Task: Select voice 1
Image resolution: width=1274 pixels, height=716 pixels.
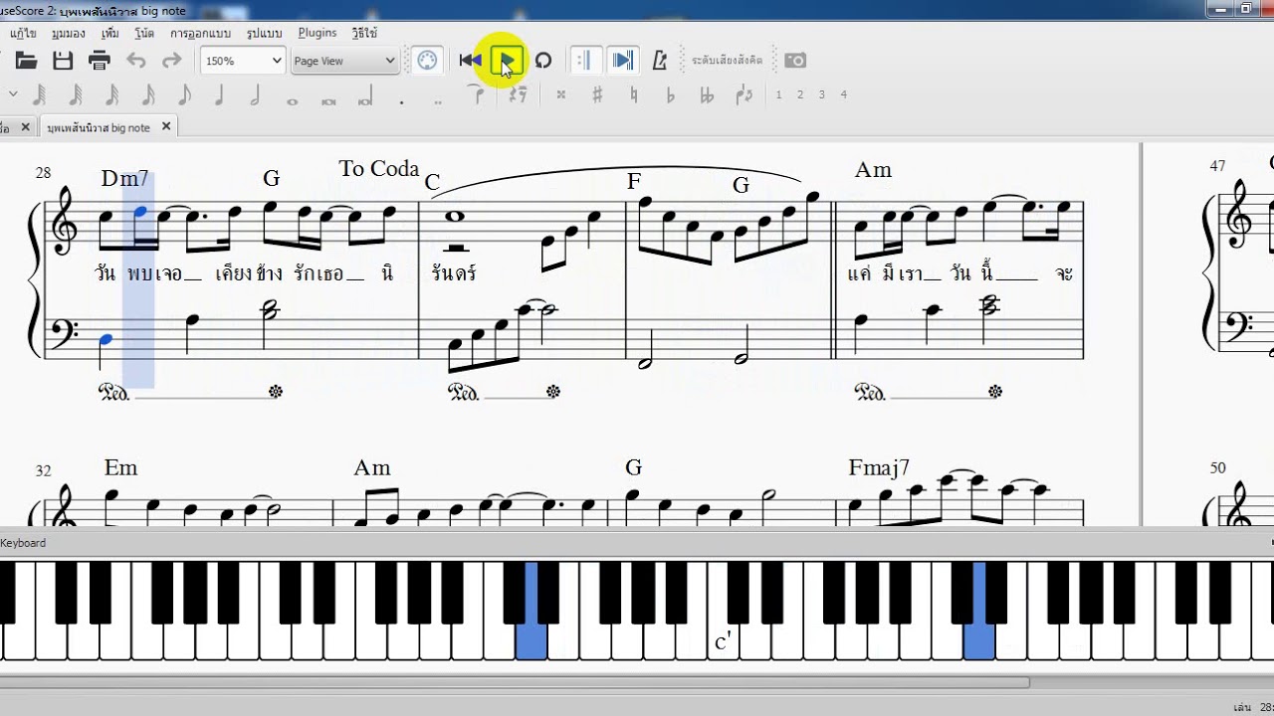Action: (x=778, y=94)
